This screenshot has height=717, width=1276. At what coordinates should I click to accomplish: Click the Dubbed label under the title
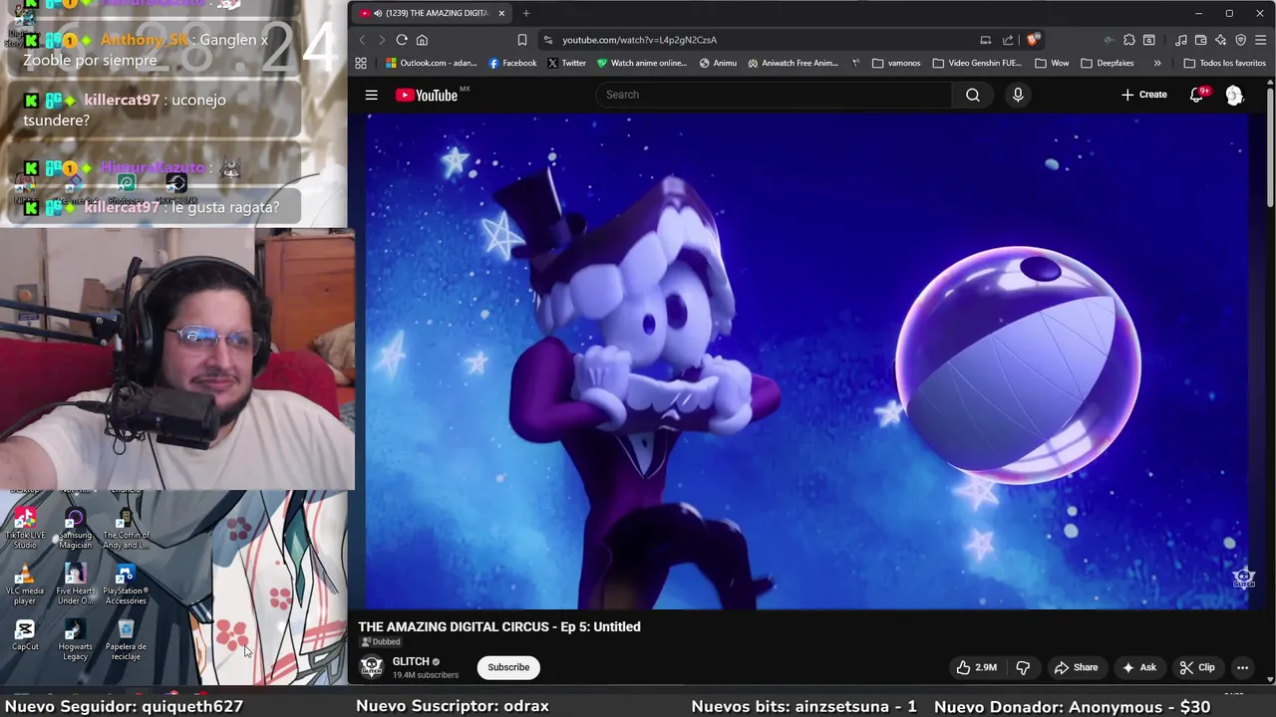click(x=380, y=642)
